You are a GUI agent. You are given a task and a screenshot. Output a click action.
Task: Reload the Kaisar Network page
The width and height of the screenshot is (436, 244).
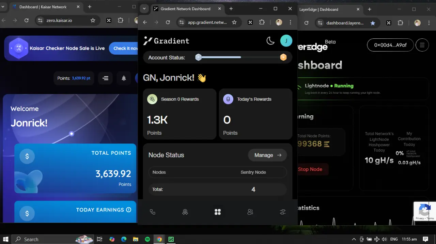[x=26, y=20]
